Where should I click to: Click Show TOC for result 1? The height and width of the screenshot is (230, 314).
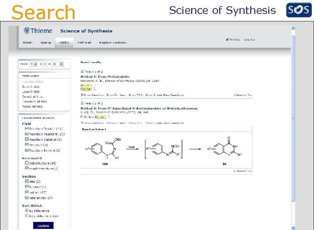tap(135, 95)
